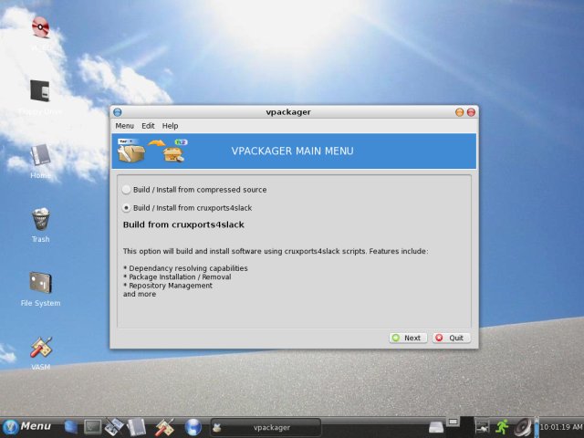Open the Edit menu
This screenshot has height=438, width=584.
pyautogui.click(x=148, y=126)
